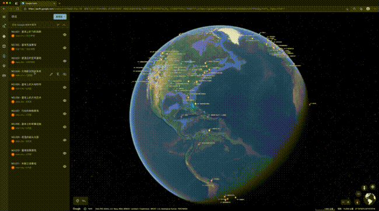The width and height of the screenshot is (379, 211).
Task: Select the NO.001 list item title
Action: [26, 31]
